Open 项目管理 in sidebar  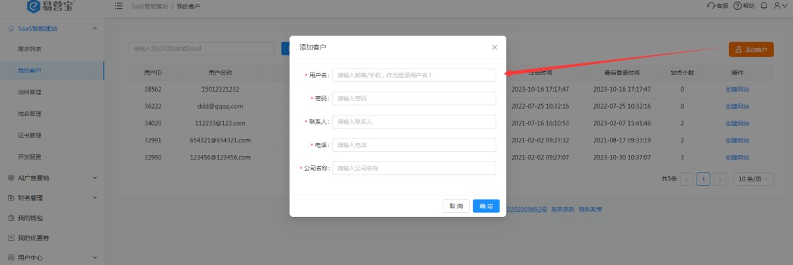click(x=30, y=92)
